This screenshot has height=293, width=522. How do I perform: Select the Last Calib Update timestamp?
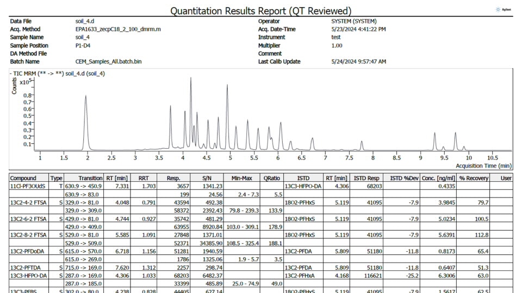click(358, 62)
